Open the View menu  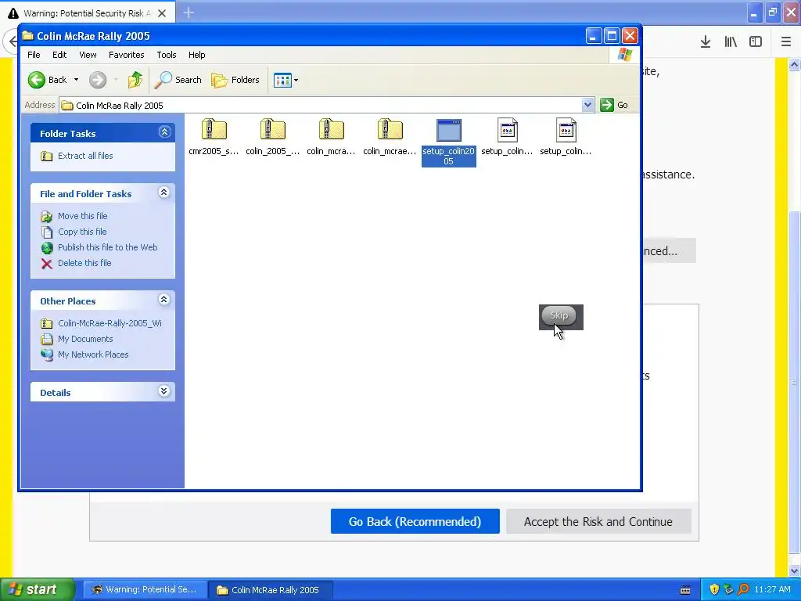point(88,55)
